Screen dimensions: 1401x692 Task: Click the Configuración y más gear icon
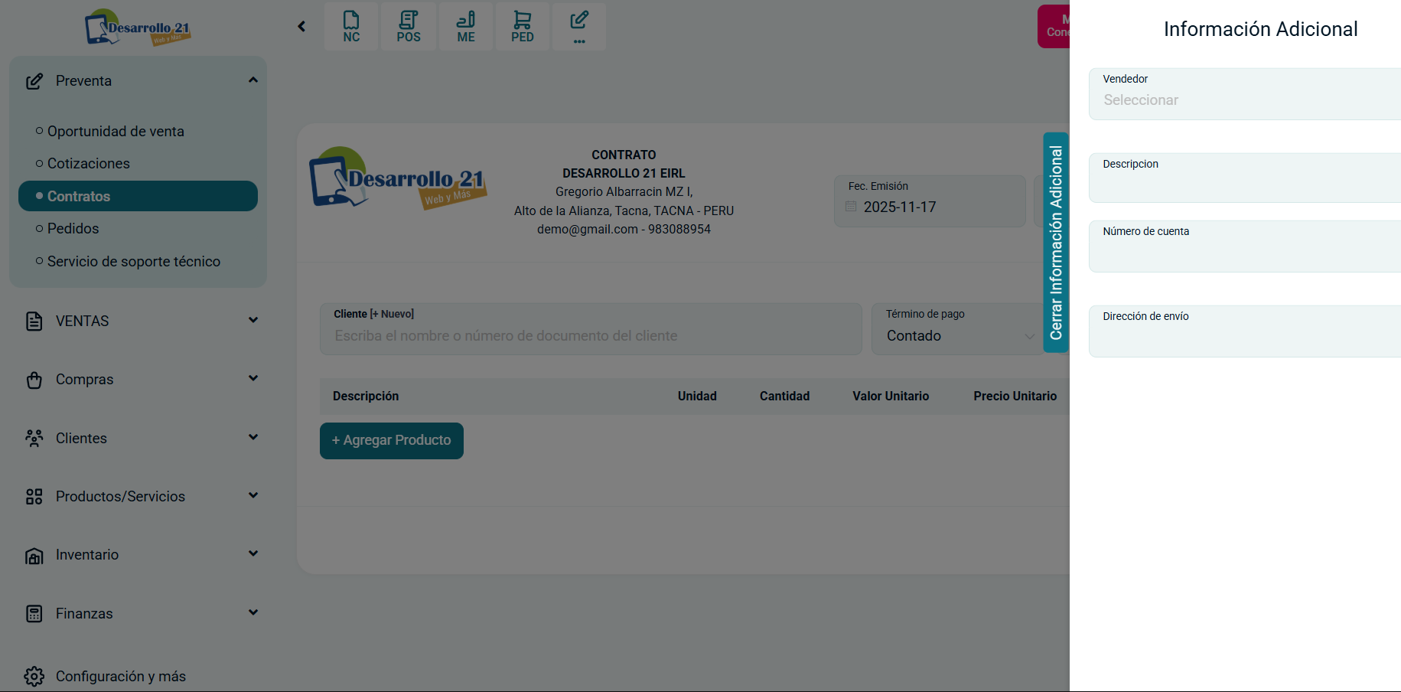point(34,677)
